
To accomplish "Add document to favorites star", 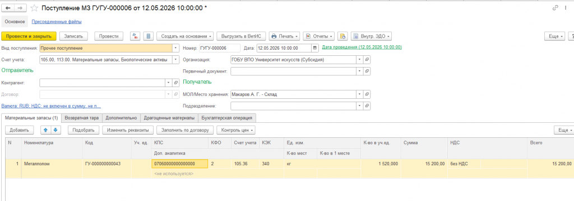I will (x=34, y=8).
